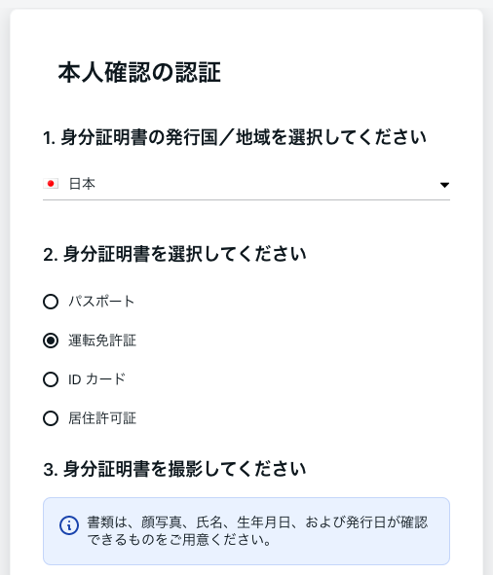Select the 運転免許証 radio button
493x575 pixels.
tap(51, 341)
